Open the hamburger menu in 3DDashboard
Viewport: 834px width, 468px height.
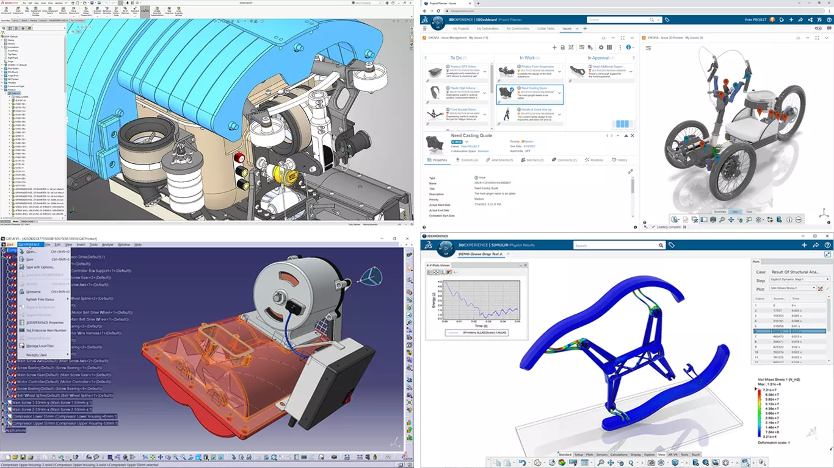pyautogui.click(x=425, y=29)
